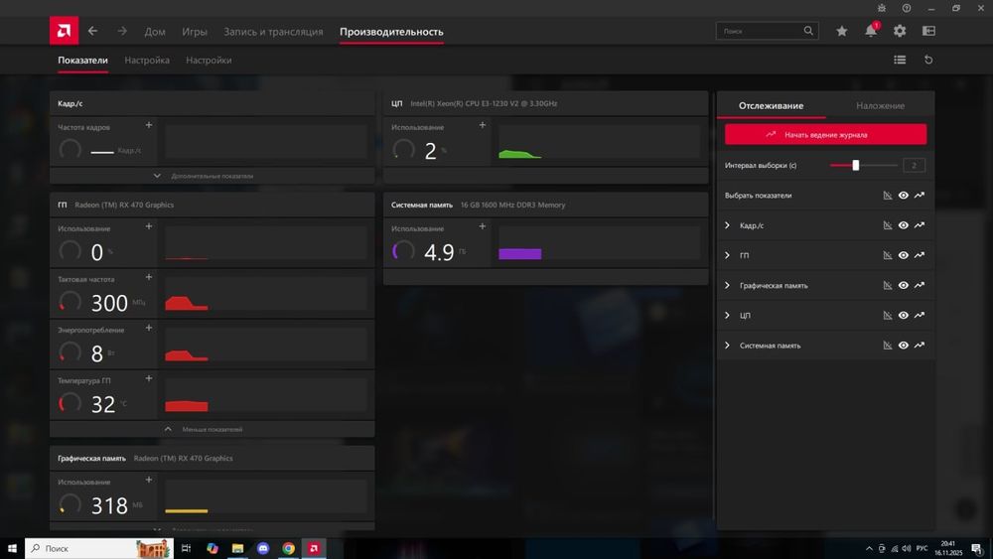Collapse with Меньше показателей under ГП
The width and height of the screenshot is (993, 559).
pyautogui.click(x=213, y=429)
